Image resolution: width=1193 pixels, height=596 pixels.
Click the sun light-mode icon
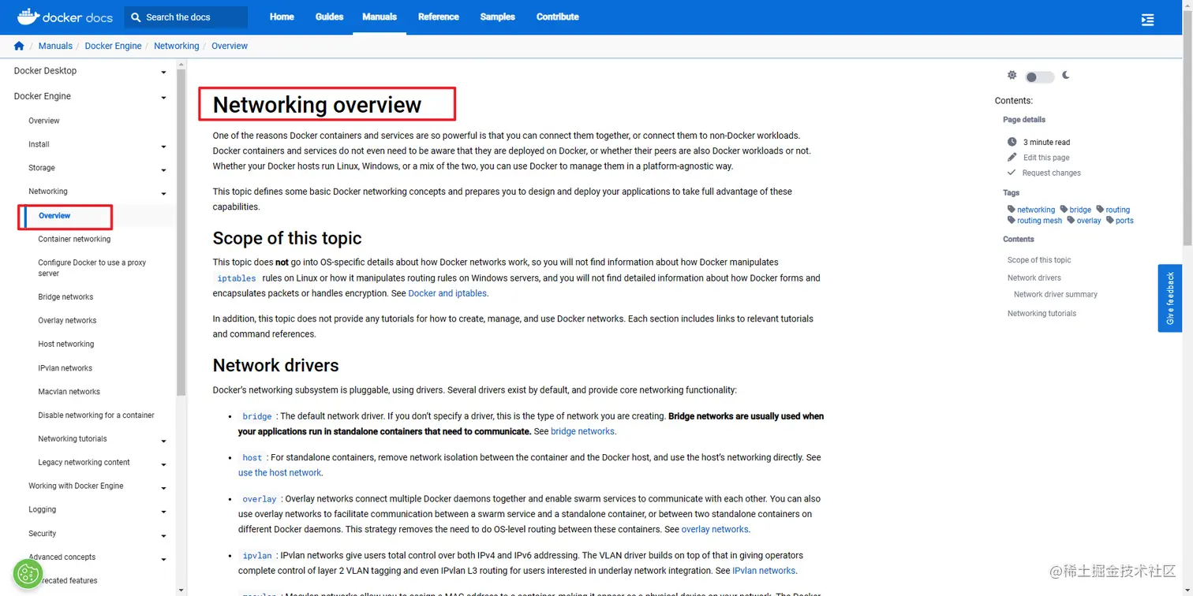(1012, 75)
